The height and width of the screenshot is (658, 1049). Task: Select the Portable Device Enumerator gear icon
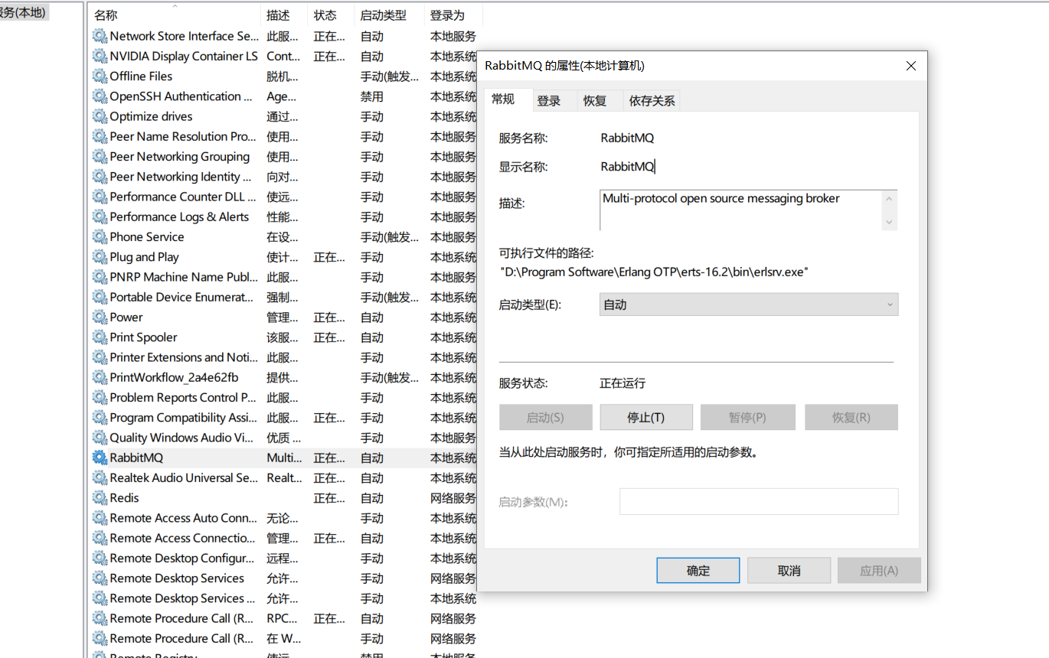coord(100,297)
